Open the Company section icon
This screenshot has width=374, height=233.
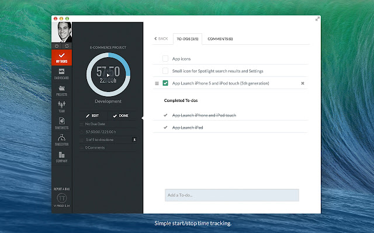pyautogui.click(x=61, y=157)
